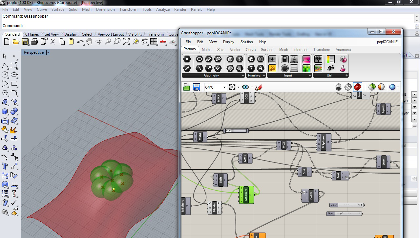This screenshot has height=238, width=420.
Task: Open the Rhino Analyze menu
Action: (x=163, y=9)
